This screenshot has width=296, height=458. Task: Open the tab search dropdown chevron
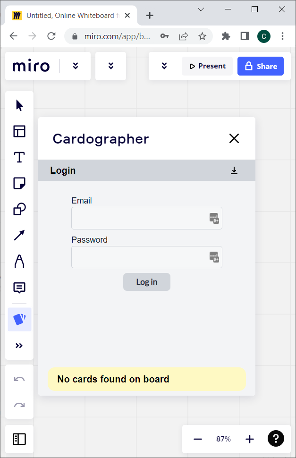(x=201, y=9)
